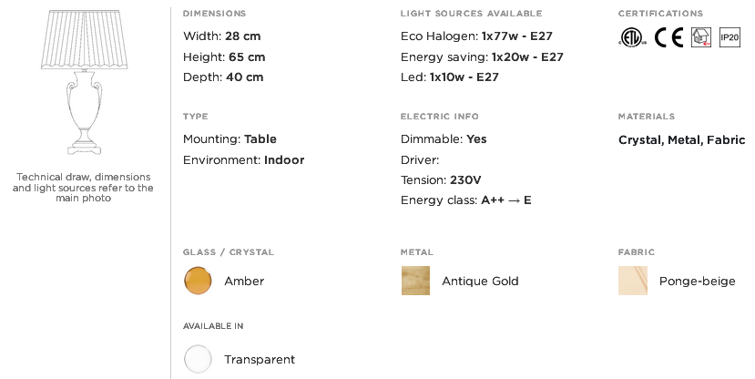Viewport: 755px width, 379px height.
Task: Click the Transparent option label
Action: 260,359
